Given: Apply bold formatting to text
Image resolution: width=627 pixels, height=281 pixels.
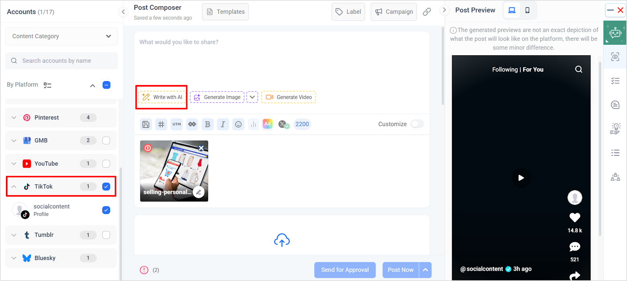Looking at the screenshot, I should tap(207, 124).
